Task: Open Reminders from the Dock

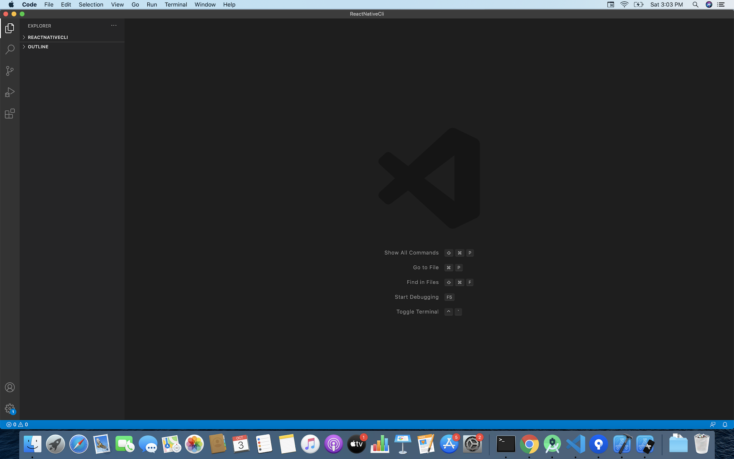Action: coord(264,444)
